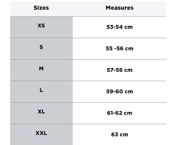
Task: Select the L size cell
Action: coord(41,92)
